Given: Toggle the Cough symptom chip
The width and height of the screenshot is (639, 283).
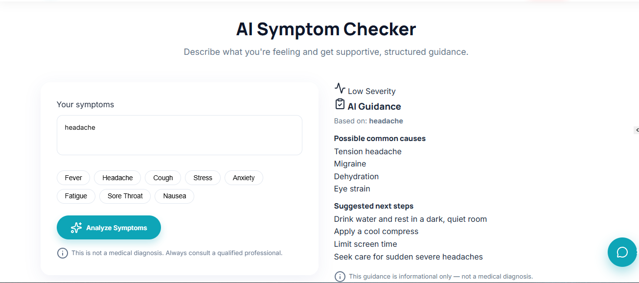Looking at the screenshot, I should [x=163, y=178].
